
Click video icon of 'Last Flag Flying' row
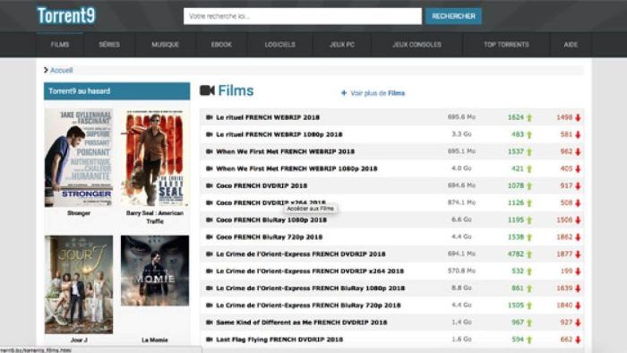click(209, 340)
